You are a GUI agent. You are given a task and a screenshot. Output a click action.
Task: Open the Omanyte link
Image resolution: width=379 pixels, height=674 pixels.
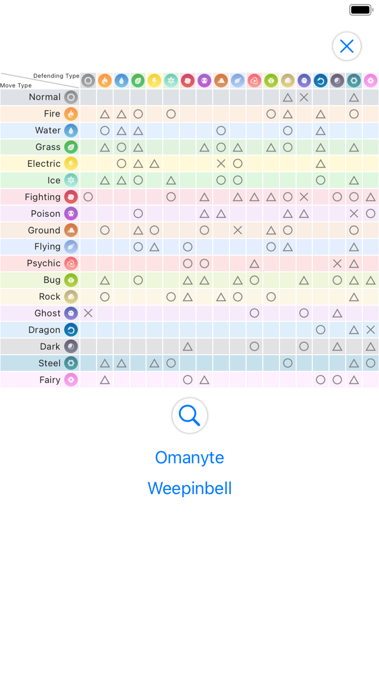coord(189,457)
